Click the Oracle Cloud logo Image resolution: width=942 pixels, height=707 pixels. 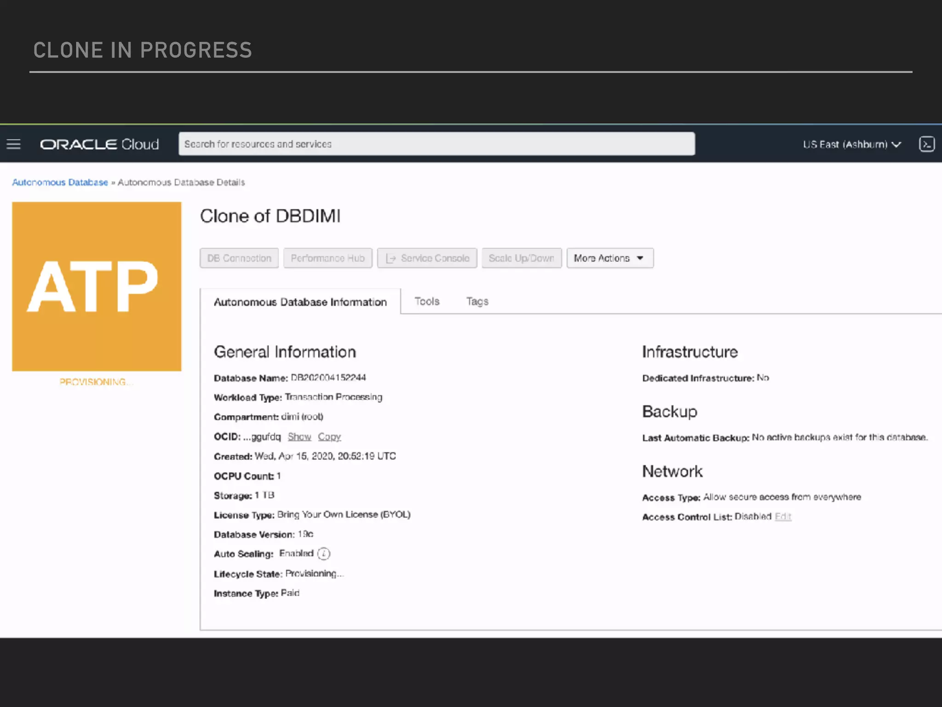99,144
